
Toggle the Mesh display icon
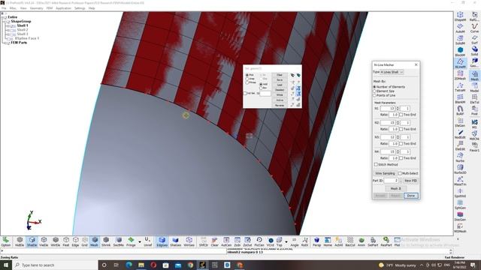click(x=95, y=241)
